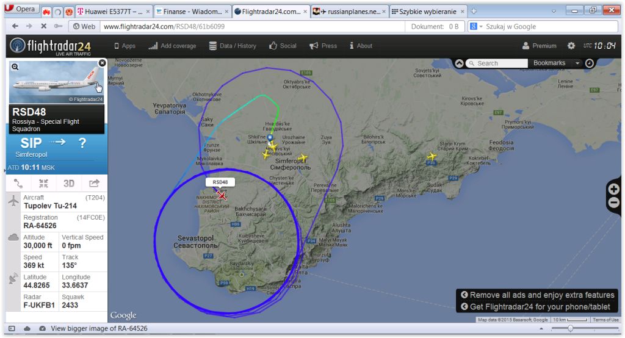Click the UTC clock display
The width and height of the screenshot is (625, 338).
(x=599, y=46)
